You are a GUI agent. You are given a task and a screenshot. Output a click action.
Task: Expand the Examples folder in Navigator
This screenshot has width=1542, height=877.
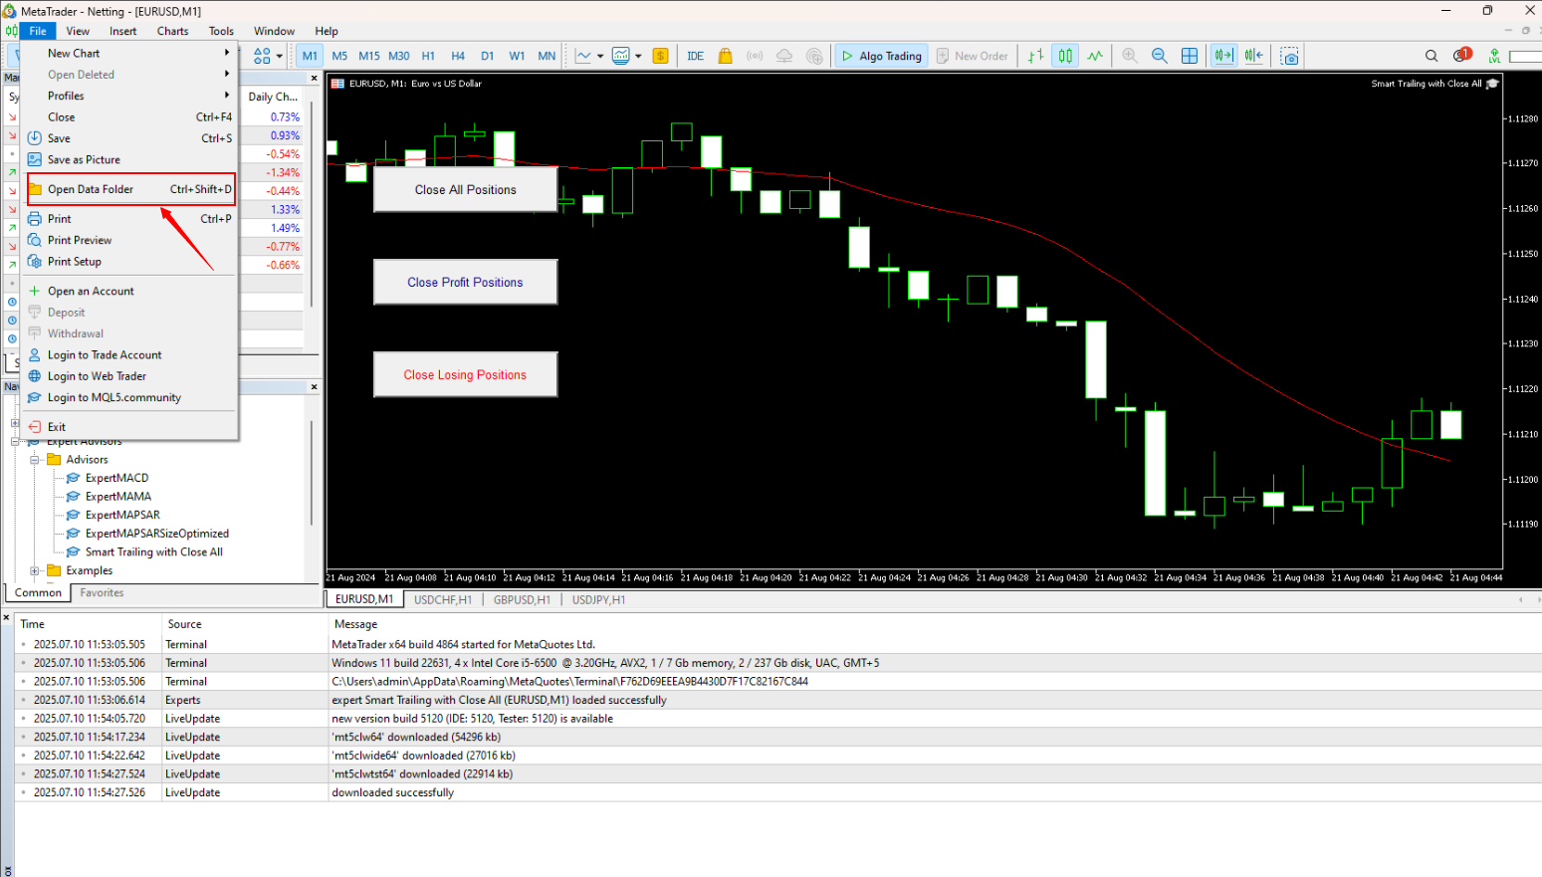[35, 571]
